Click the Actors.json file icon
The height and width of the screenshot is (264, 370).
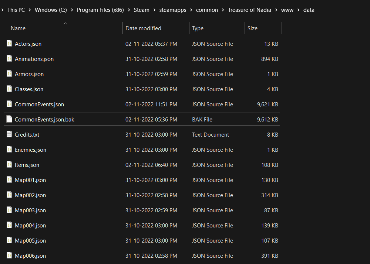pos(9,44)
